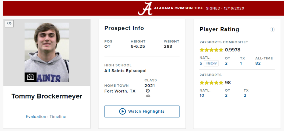Screen dimensions: 284x131
Task: Open 247Sports OT position rank 2
Action: (226, 95)
